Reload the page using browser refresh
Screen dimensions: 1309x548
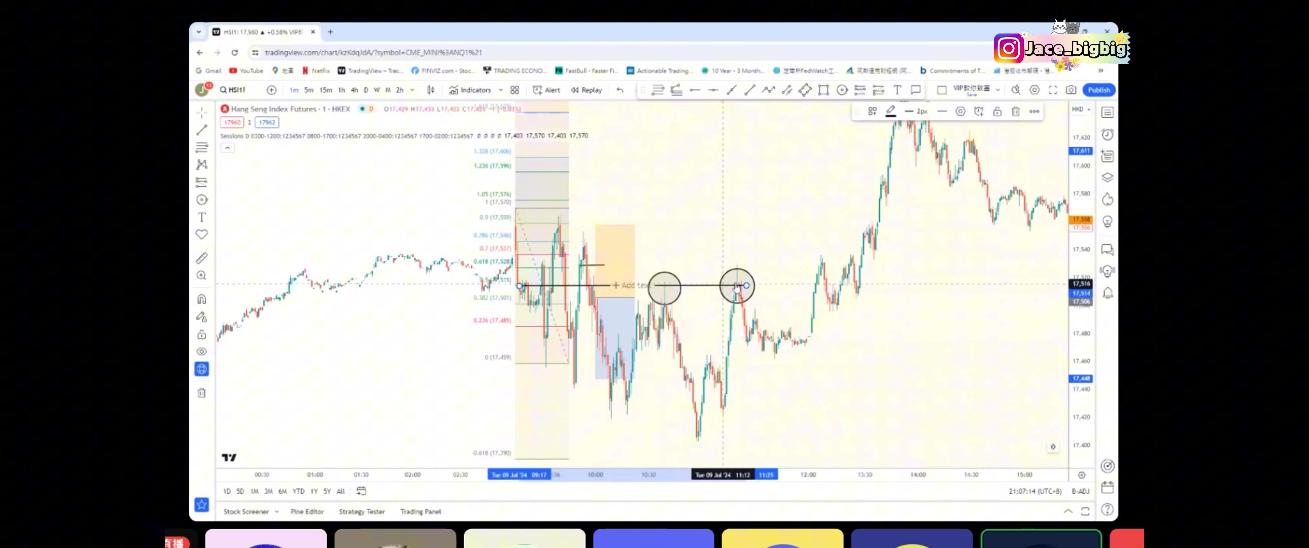point(234,52)
